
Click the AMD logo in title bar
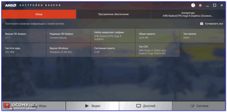click(10, 5)
